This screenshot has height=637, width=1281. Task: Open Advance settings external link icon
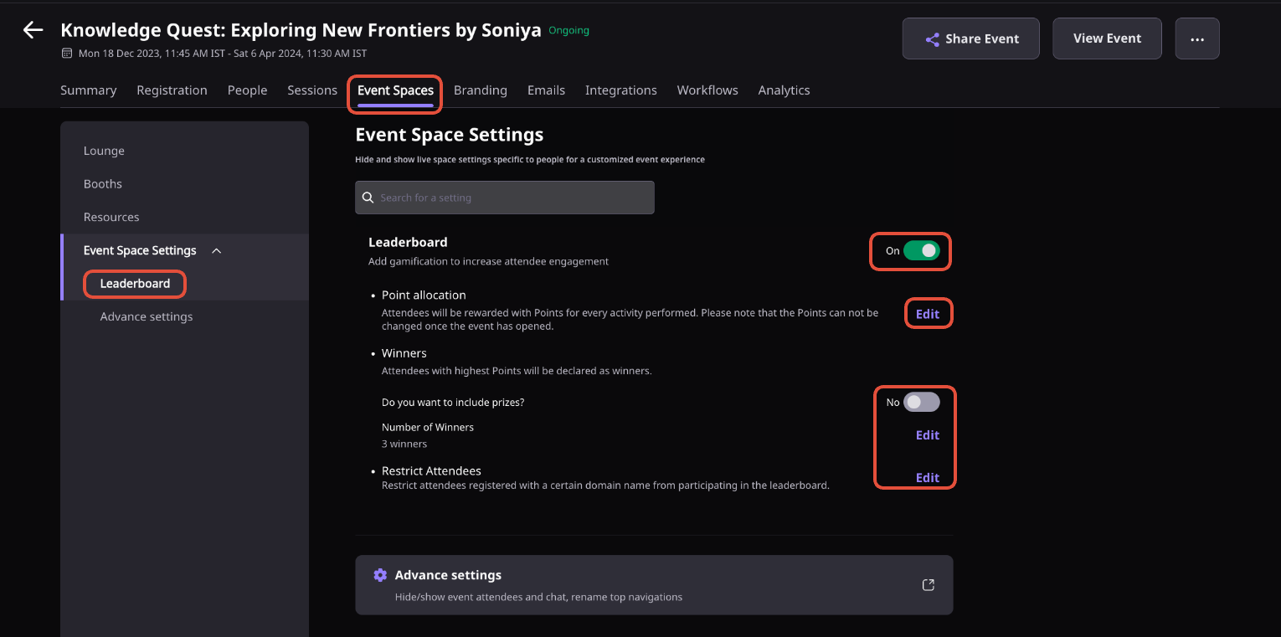[x=928, y=585]
